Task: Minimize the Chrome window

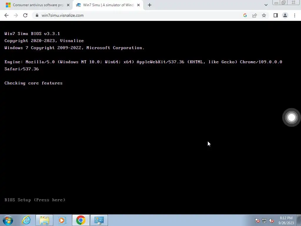Action: (276, 3)
